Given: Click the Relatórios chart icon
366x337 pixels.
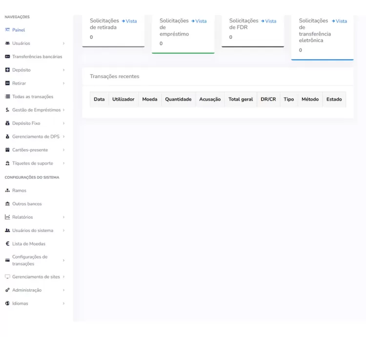Looking at the screenshot, I should click(x=7, y=217).
